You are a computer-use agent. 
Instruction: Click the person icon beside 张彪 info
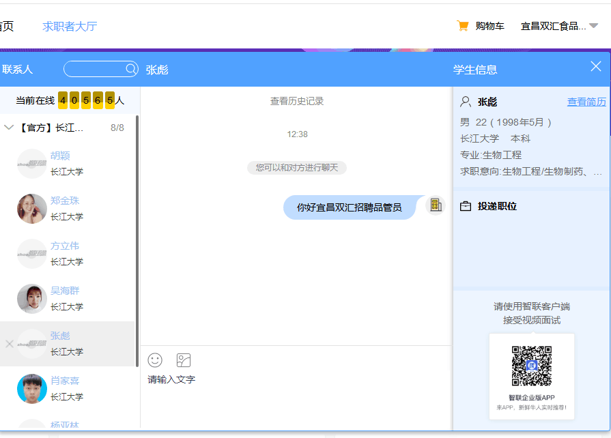click(x=466, y=102)
